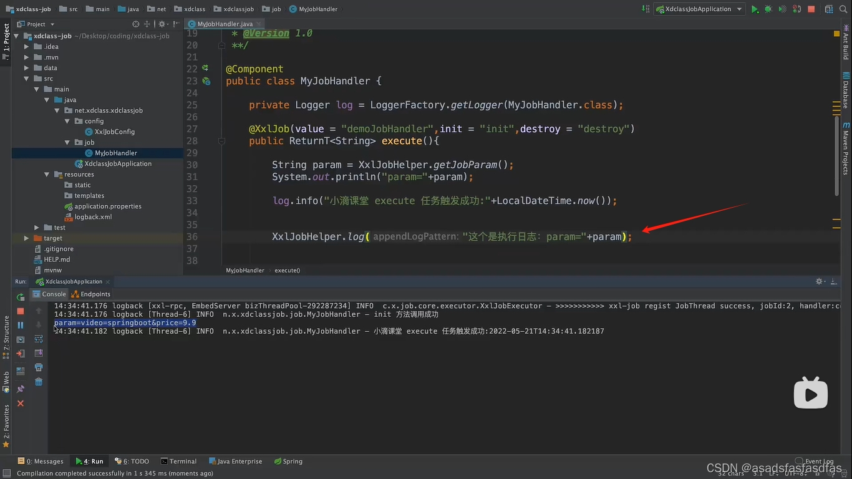Open logback.xml in the project tree
Viewport: 852px width, 479px height.
(x=88, y=217)
